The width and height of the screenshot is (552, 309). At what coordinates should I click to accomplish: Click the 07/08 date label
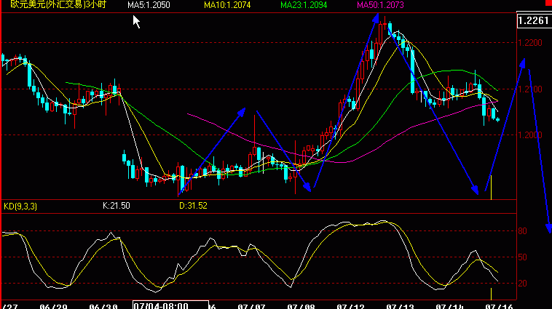301,306
